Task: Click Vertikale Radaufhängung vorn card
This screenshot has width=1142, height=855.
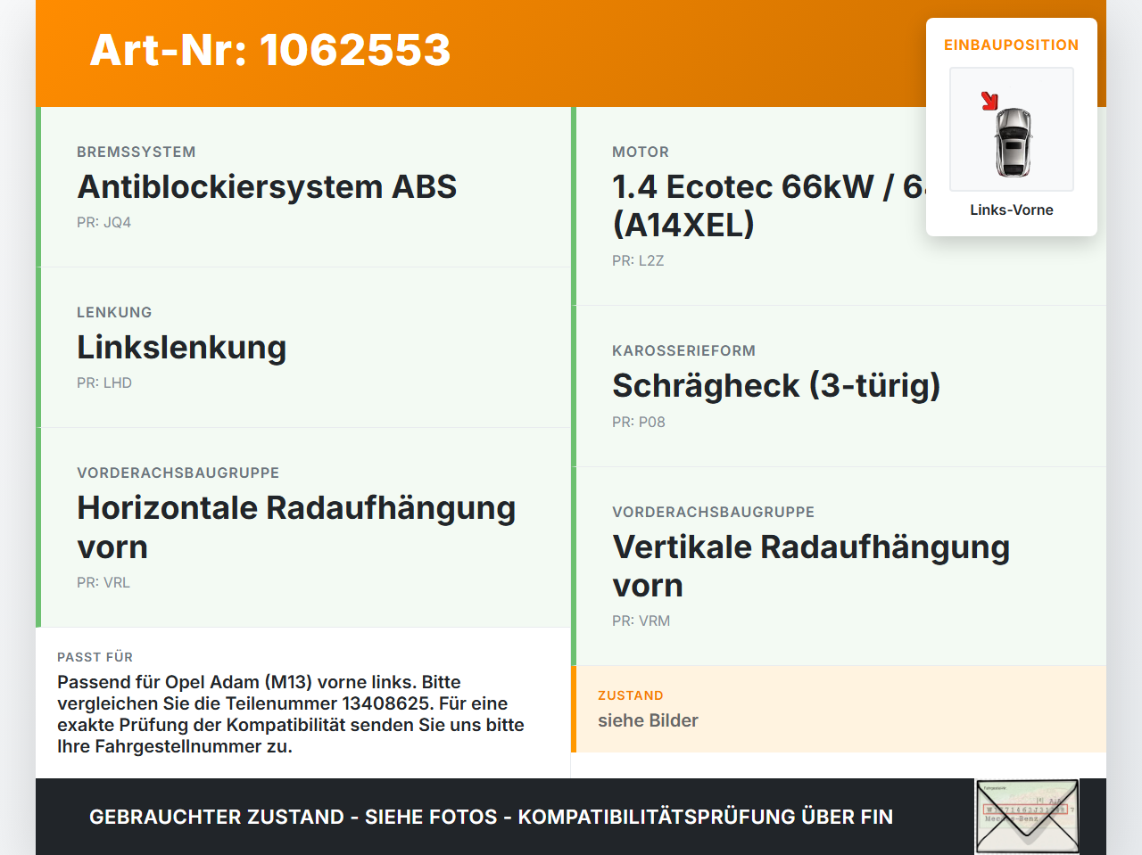Action: coord(839,566)
